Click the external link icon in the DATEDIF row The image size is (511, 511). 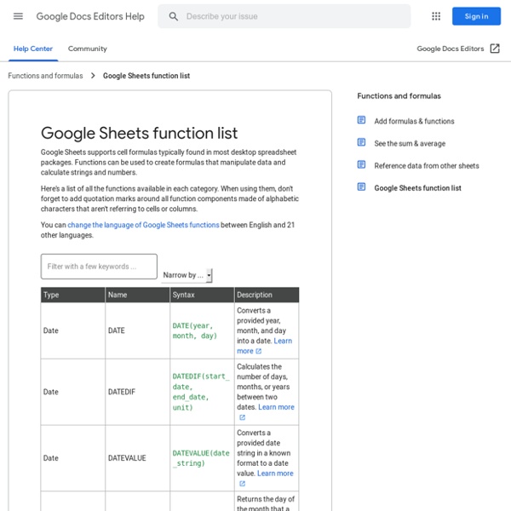242,417
